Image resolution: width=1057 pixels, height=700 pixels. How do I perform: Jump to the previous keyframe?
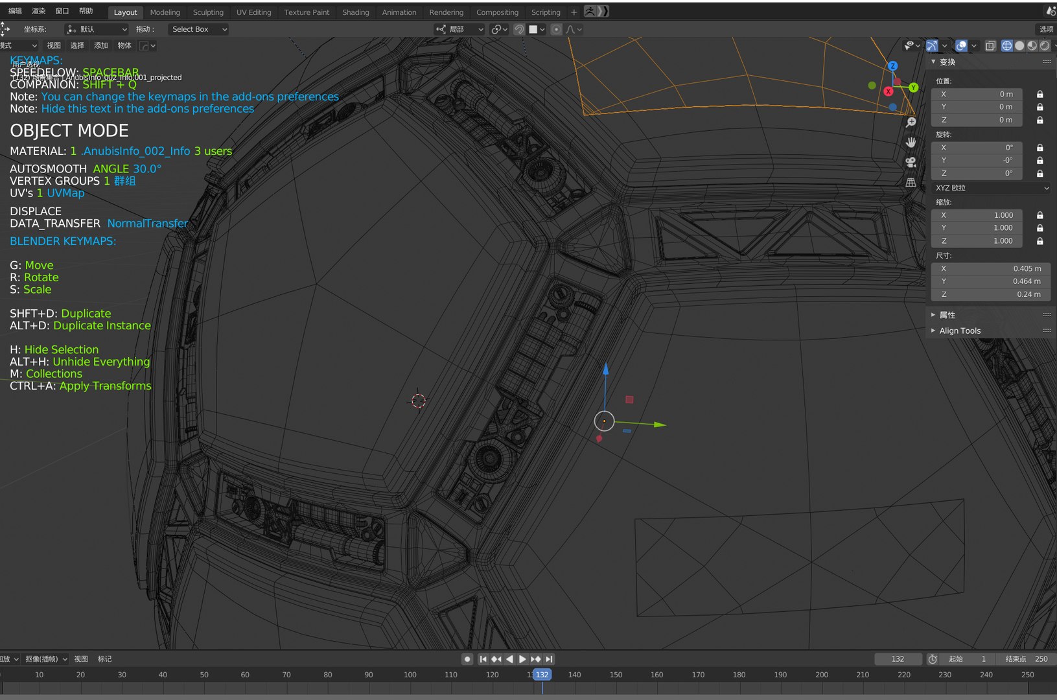[496, 659]
